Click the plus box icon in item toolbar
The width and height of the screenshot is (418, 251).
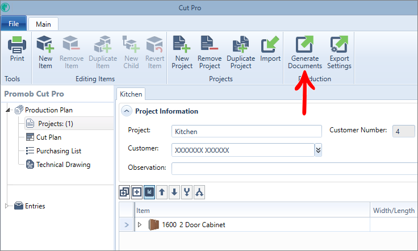coord(137,192)
